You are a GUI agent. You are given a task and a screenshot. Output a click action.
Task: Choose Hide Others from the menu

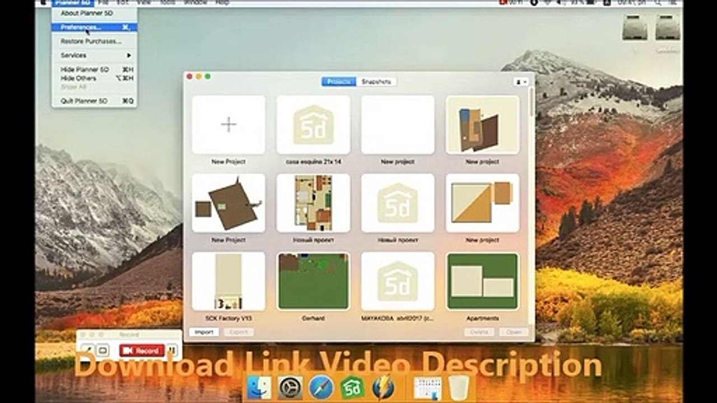coord(94,78)
